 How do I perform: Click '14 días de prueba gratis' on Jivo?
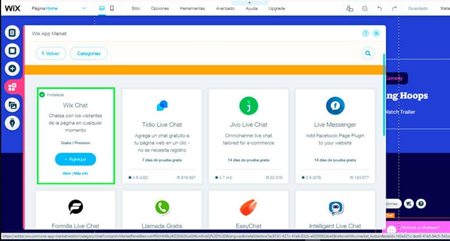248,160
